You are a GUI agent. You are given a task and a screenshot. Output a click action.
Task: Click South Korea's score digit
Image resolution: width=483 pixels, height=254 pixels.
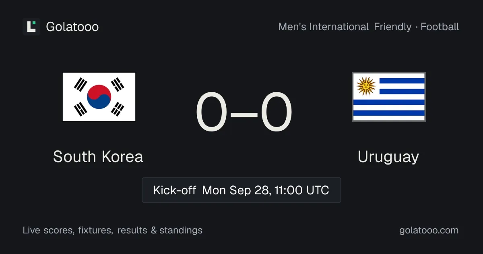[x=211, y=112]
